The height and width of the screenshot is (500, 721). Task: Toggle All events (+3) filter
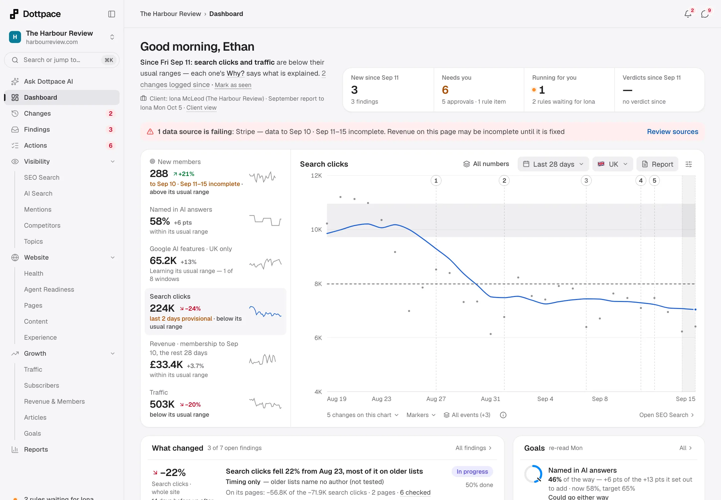click(467, 415)
